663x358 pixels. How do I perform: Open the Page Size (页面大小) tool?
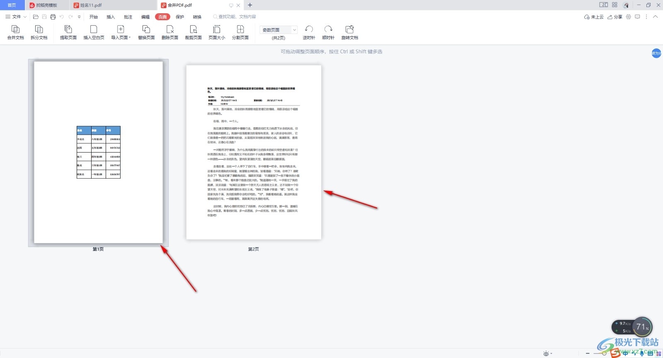(217, 32)
